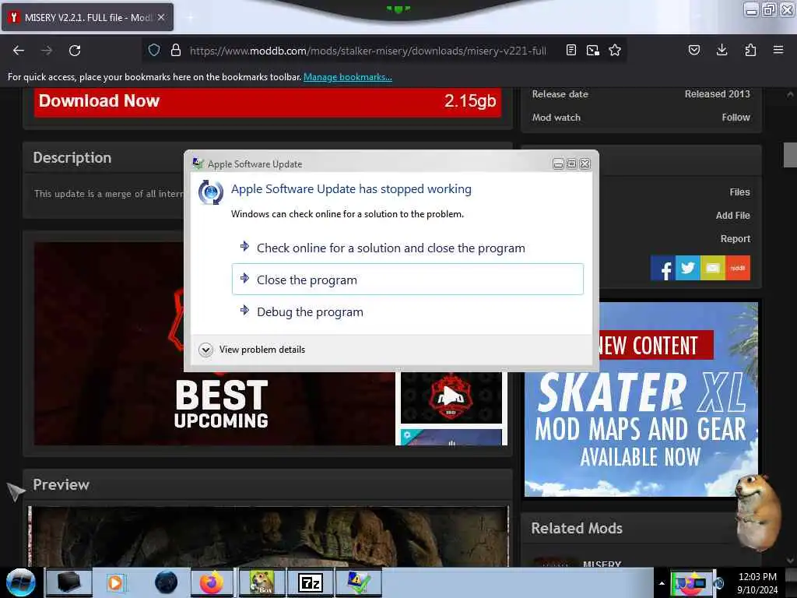Image resolution: width=797 pixels, height=598 pixels.
Task: Bookmark this page with the star icon
Action: click(x=615, y=50)
